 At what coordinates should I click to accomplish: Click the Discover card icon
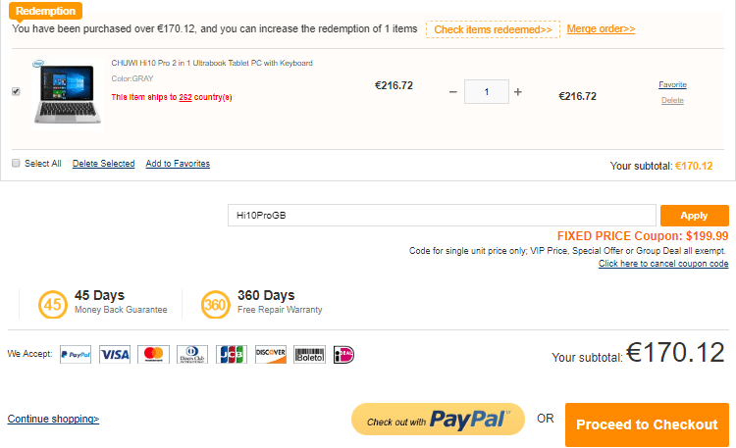pyautogui.click(x=270, y=354)
